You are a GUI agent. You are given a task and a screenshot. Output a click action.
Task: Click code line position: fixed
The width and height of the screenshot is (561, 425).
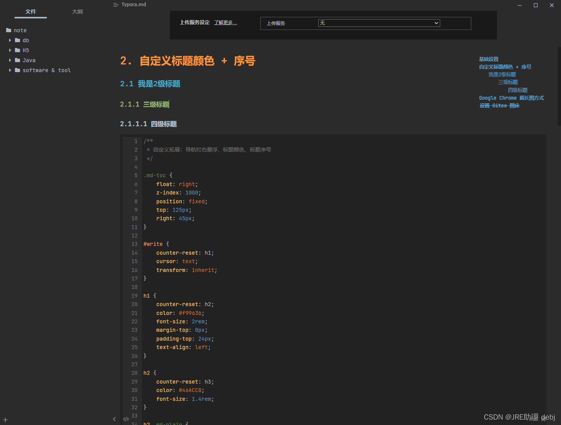click(x=182, y=201)
